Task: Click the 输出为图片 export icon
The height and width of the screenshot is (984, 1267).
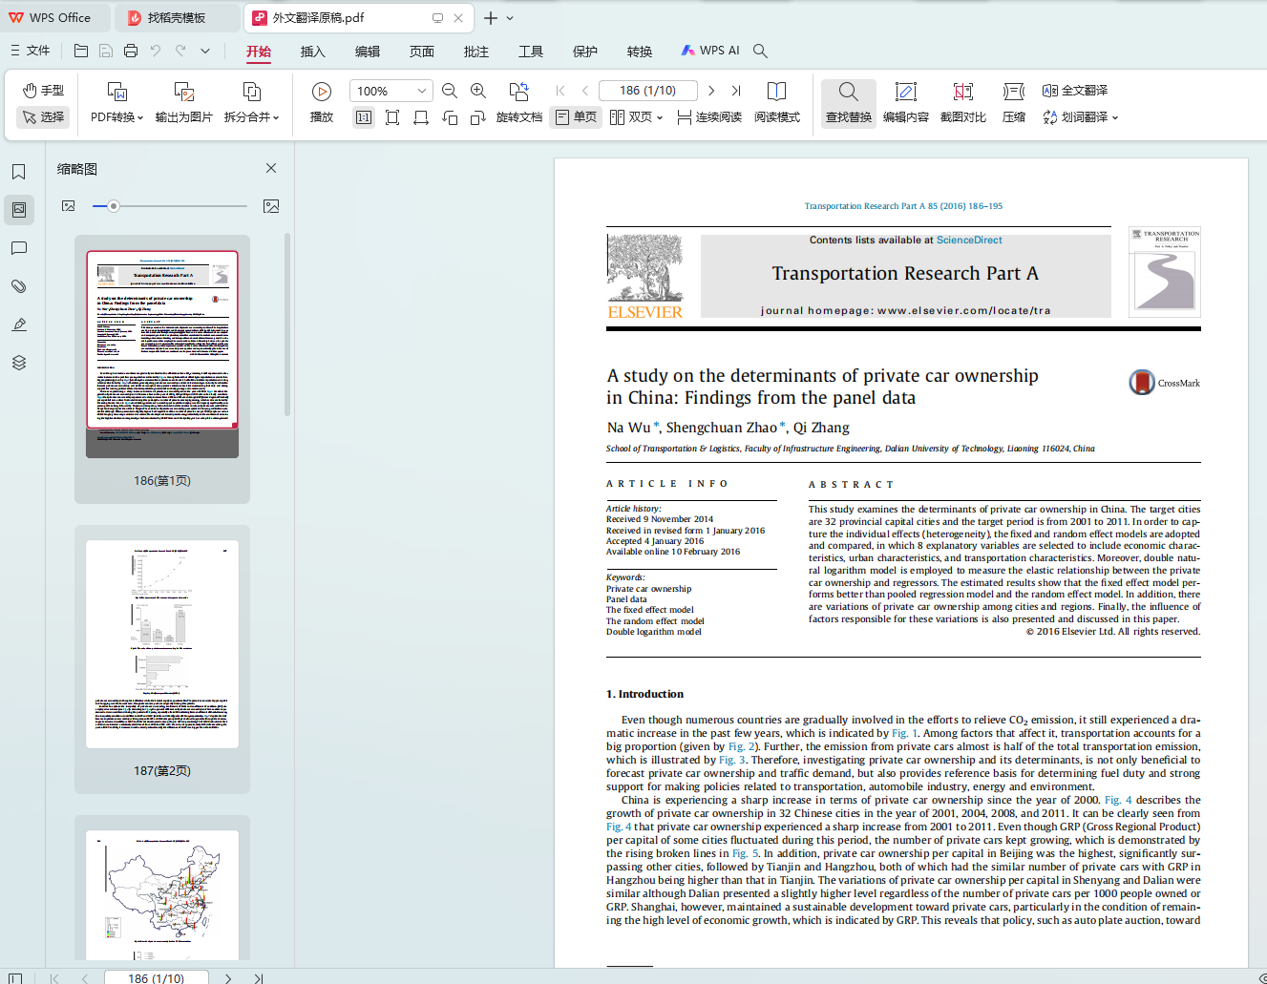Action: point(183,92)
